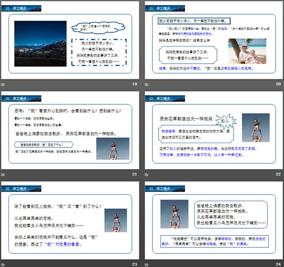Select slide 23 thumbnail about 花儿微笑
This screenshot has height=267, width=284.
(x=70, y=221)
